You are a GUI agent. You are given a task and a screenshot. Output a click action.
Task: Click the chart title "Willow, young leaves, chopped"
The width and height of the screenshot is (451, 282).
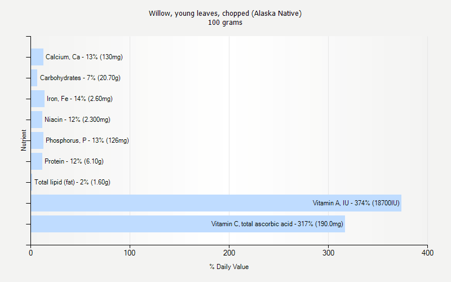pos(225,13)
